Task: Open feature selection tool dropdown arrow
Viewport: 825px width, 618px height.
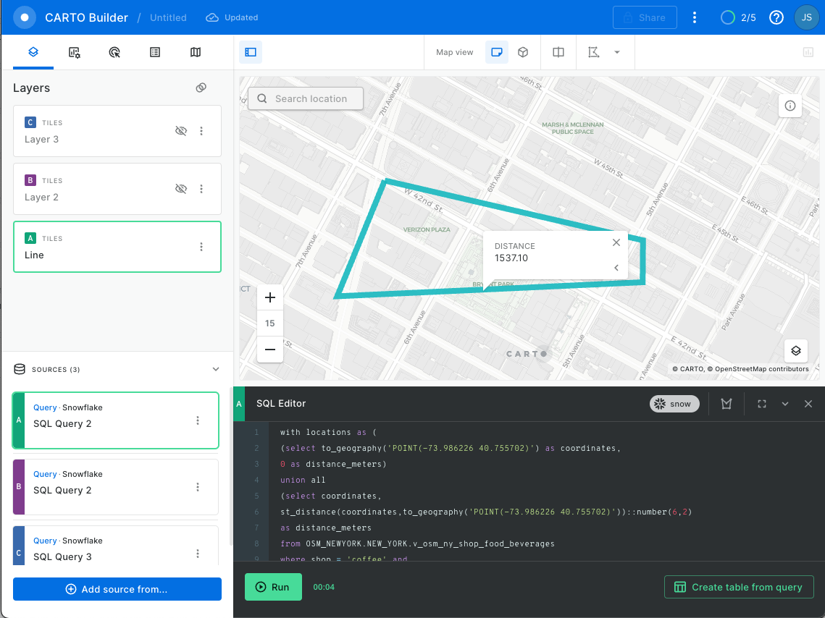Action: (617, 52)
